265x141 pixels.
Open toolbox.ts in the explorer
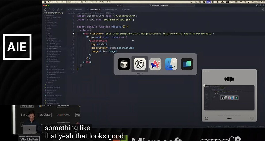tap(52, 75)
